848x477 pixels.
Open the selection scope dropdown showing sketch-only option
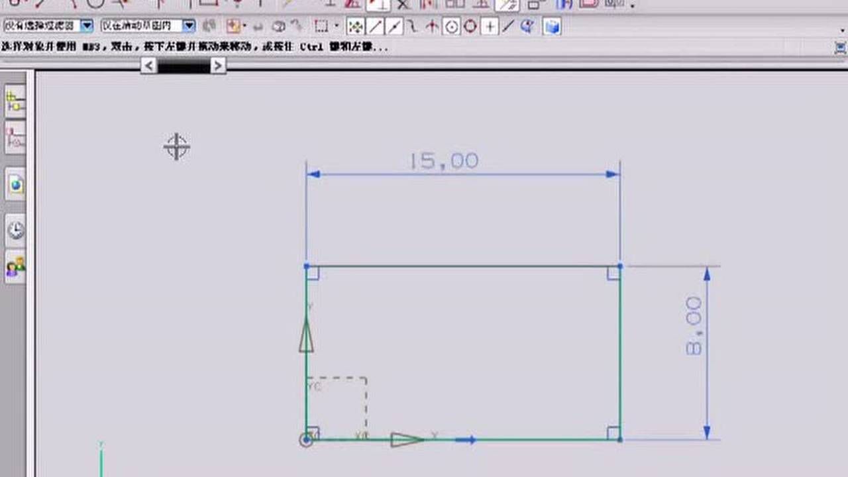pos(189,25)
